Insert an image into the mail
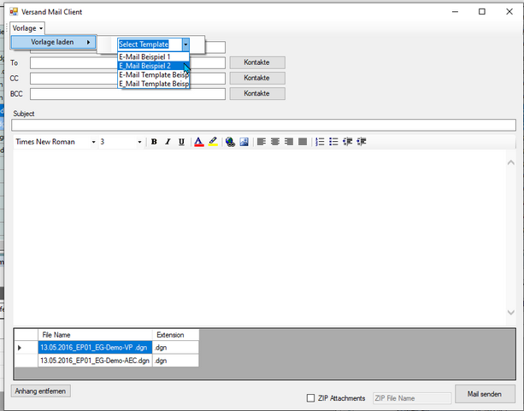 [x=244, y=142]
